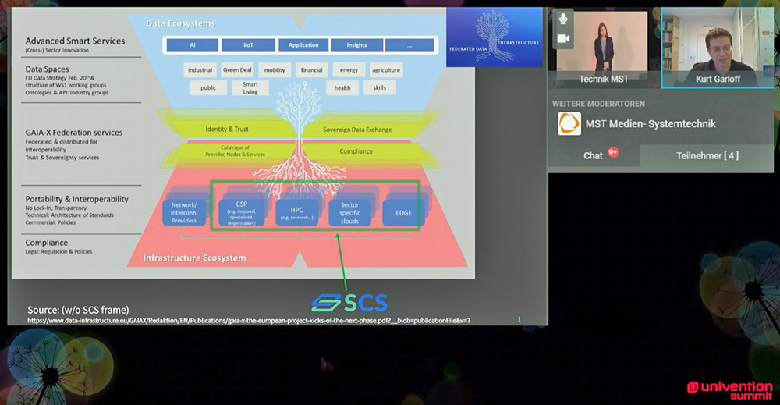Click the MST Medien- Systemtechnik moderator name
The image size is (780, 405).
[x=650, y=123]
